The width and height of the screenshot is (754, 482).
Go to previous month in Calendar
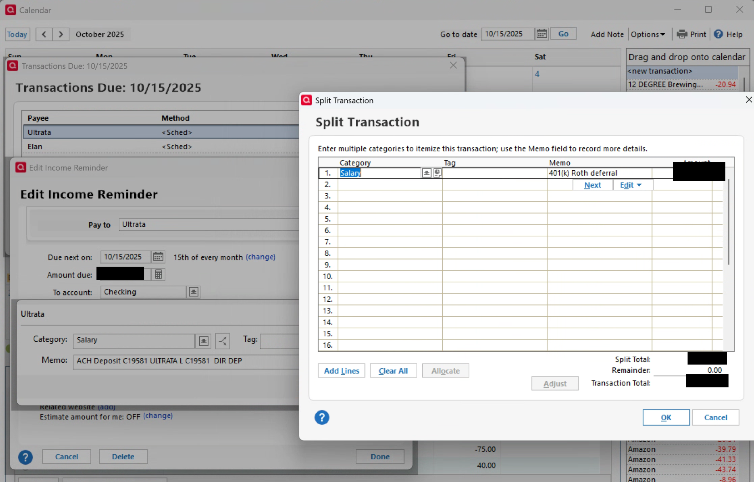(x=44, y=34)
